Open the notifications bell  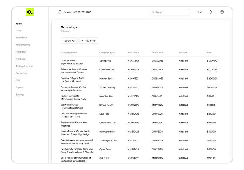click(x=210, y=12)
